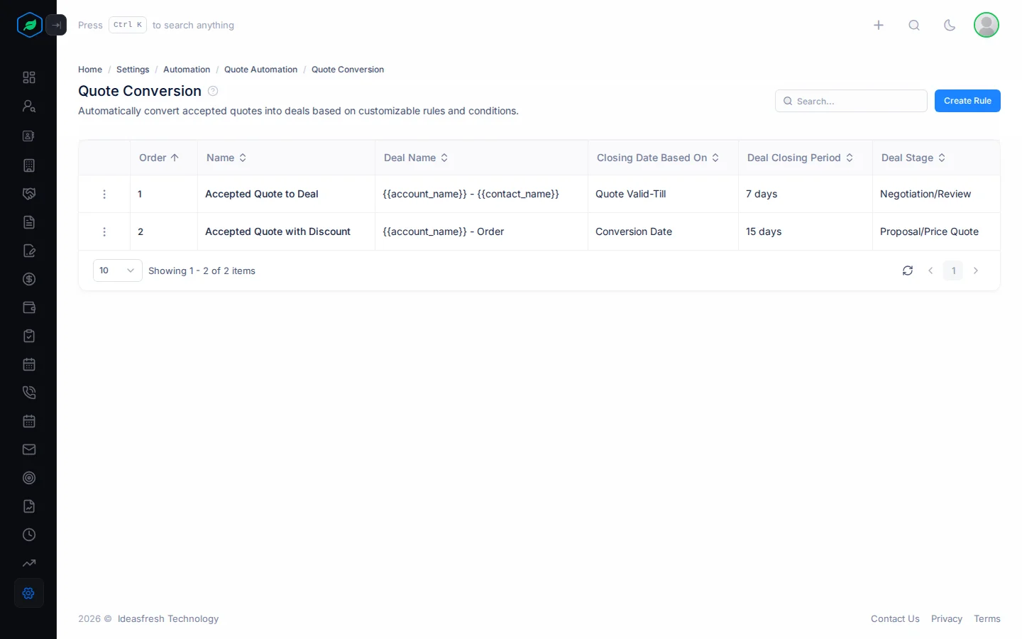1022x639 pixels.
Task: Open the phone calls sidebar icon
Action: [29, 393]
